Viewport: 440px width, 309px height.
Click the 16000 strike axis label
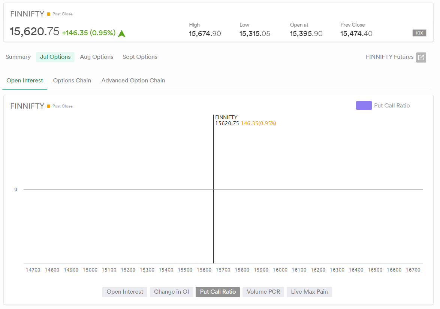pyautogui.click(x=280, y=270)
